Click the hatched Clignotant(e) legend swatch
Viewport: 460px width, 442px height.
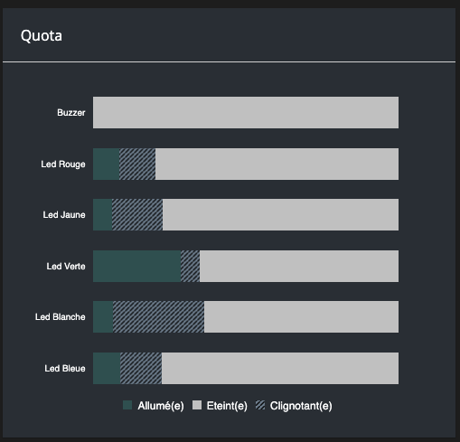click(x=260, y=405)
